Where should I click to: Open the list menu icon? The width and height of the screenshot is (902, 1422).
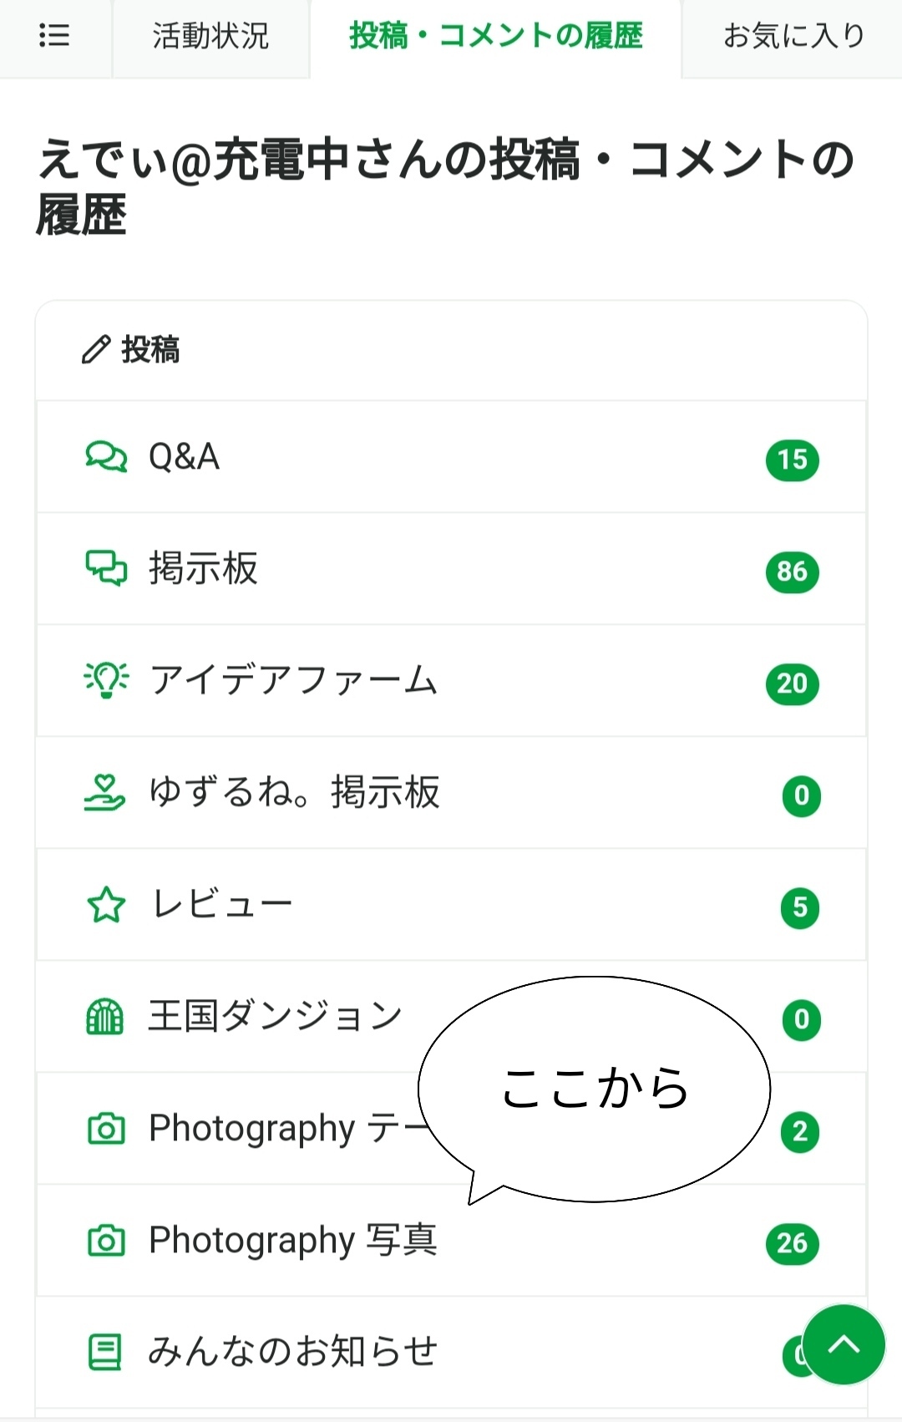[54, 36]
